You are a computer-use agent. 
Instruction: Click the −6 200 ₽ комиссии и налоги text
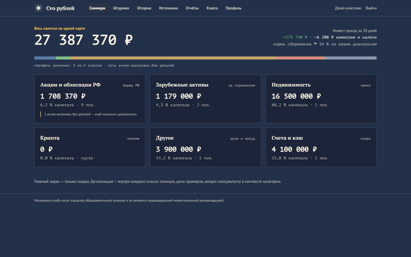click(345, 37)
